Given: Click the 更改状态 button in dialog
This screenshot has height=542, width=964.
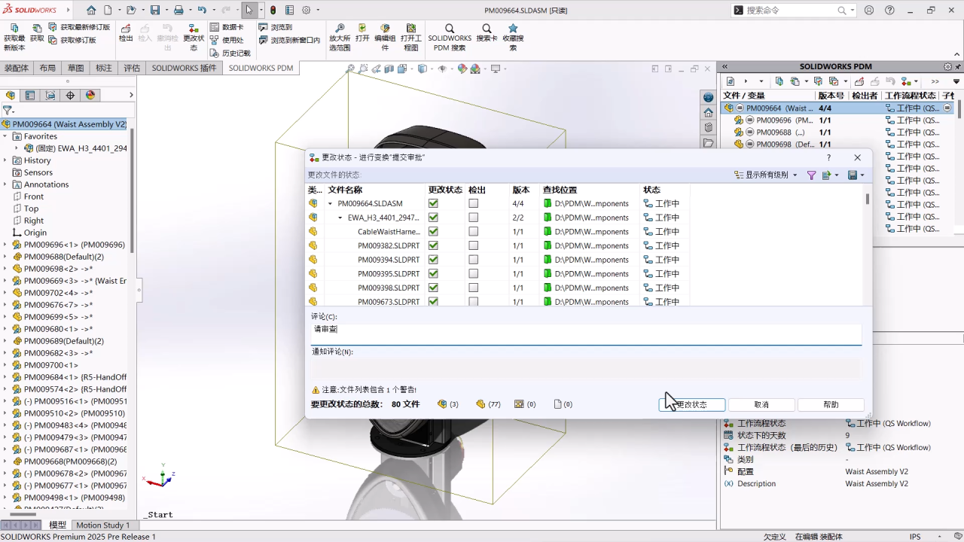Looking at the screenshot, I should [692, 404].
